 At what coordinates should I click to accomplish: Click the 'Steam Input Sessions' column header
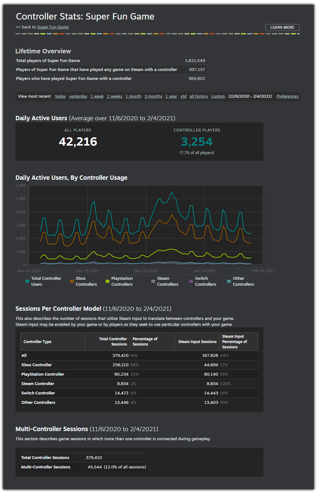point(197,342)
